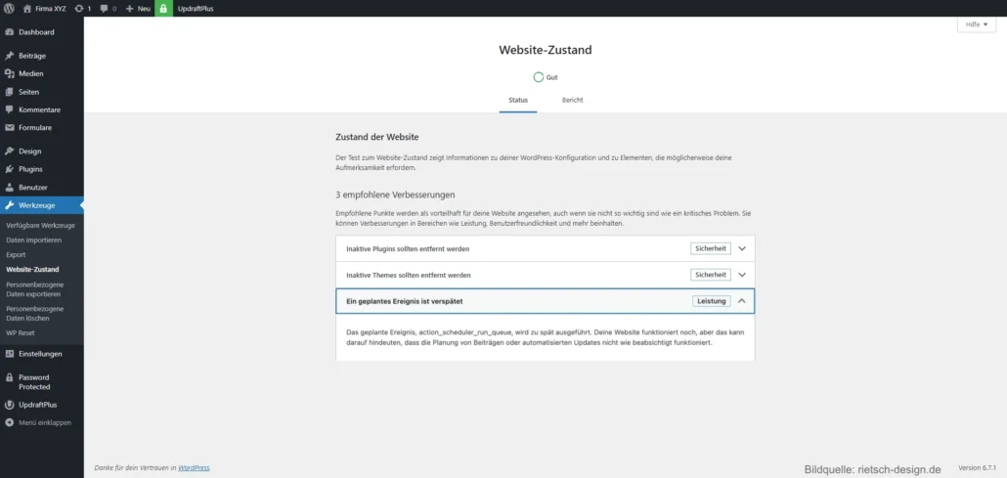The image size is (1007, 478).
Task: Open UpdraftPlus in the top admin bar
Action: point(196,9)
